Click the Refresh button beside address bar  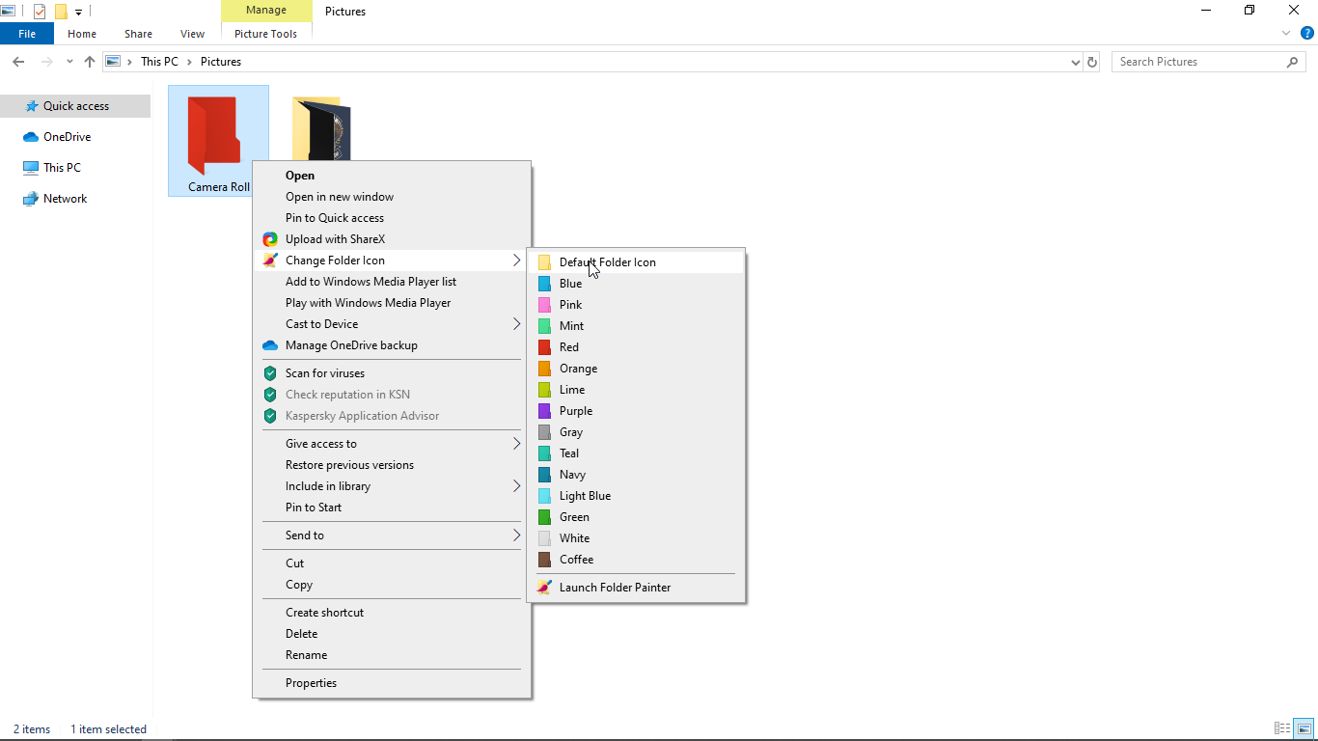pos(1092,62)
